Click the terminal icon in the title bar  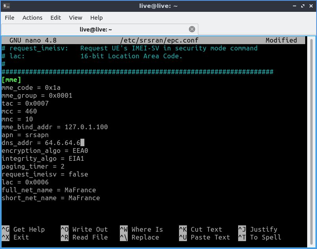(x=6, y=6)
